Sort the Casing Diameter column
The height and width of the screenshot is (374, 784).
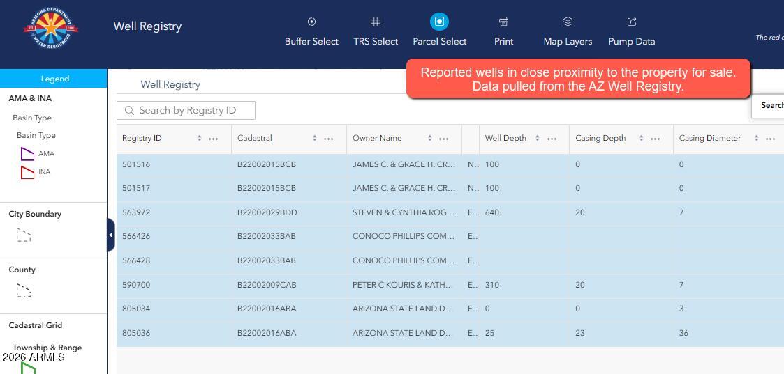(757, 138)
